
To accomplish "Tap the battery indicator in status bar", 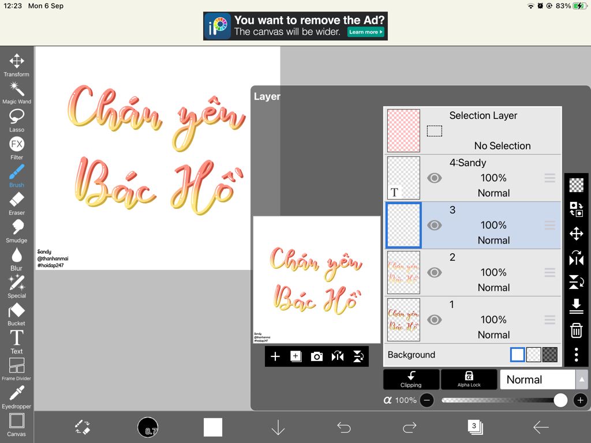I will [579, 6].
